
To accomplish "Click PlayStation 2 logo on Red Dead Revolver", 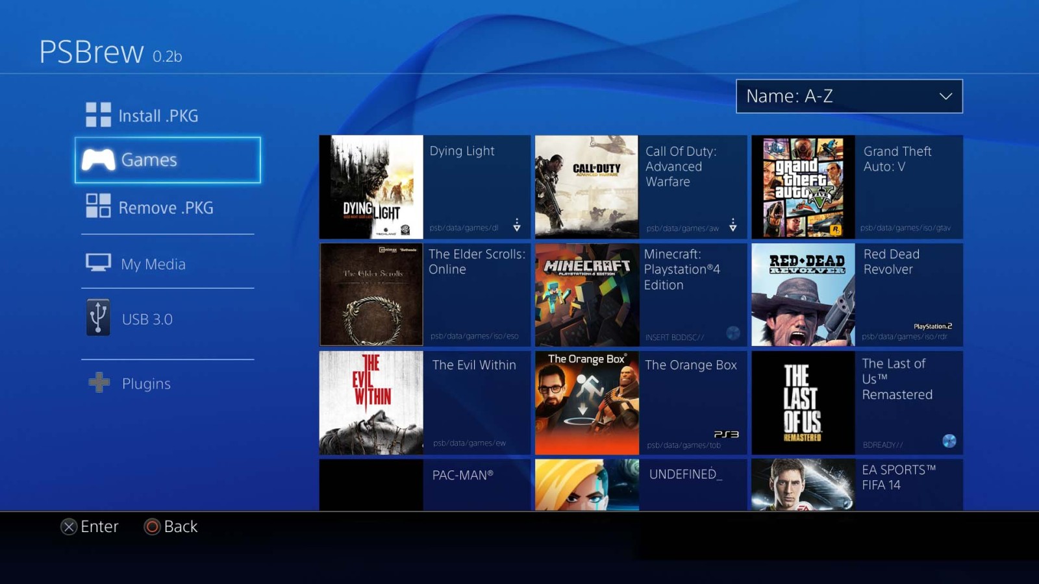I will point(933,326).
